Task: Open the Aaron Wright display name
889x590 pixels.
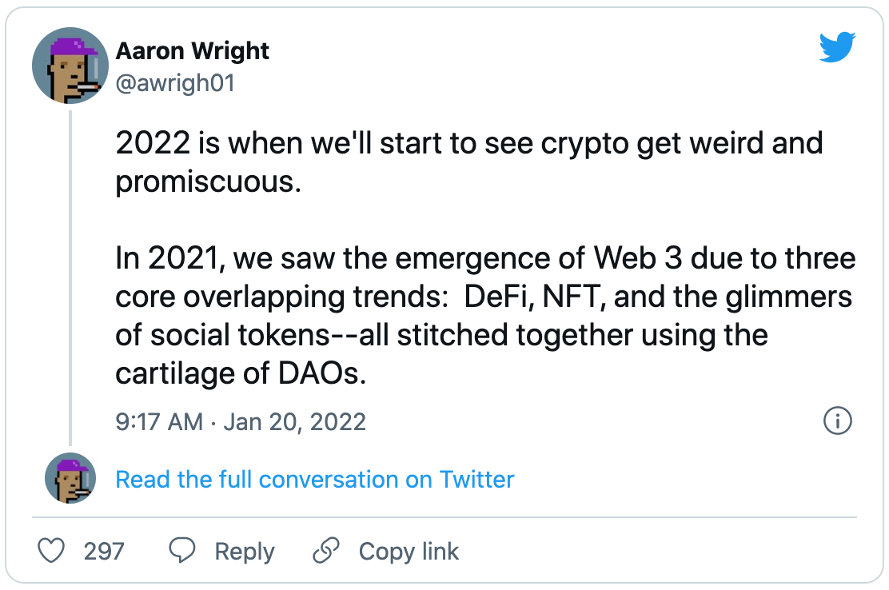Action: tap(193, 51)
